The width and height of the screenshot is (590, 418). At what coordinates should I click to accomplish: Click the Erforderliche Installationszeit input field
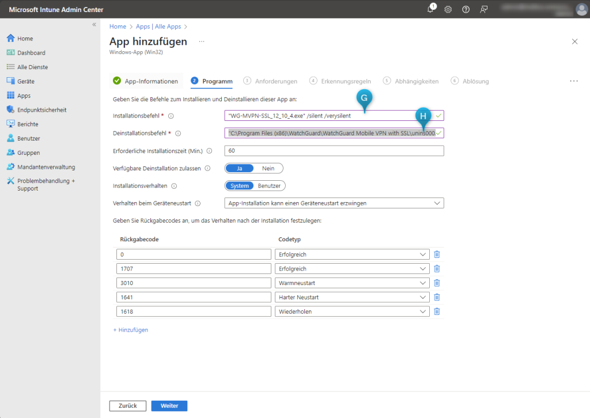334,150
